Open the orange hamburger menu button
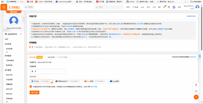 point(4,7)
